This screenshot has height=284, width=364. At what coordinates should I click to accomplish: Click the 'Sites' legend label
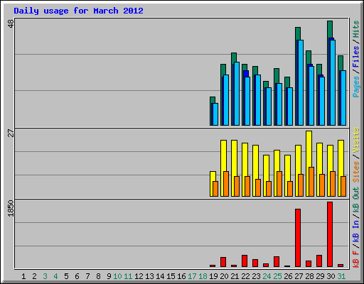[x=355, y=172]
